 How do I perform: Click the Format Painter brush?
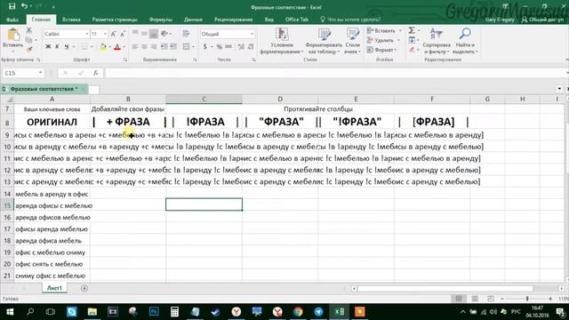pos(29,49)
